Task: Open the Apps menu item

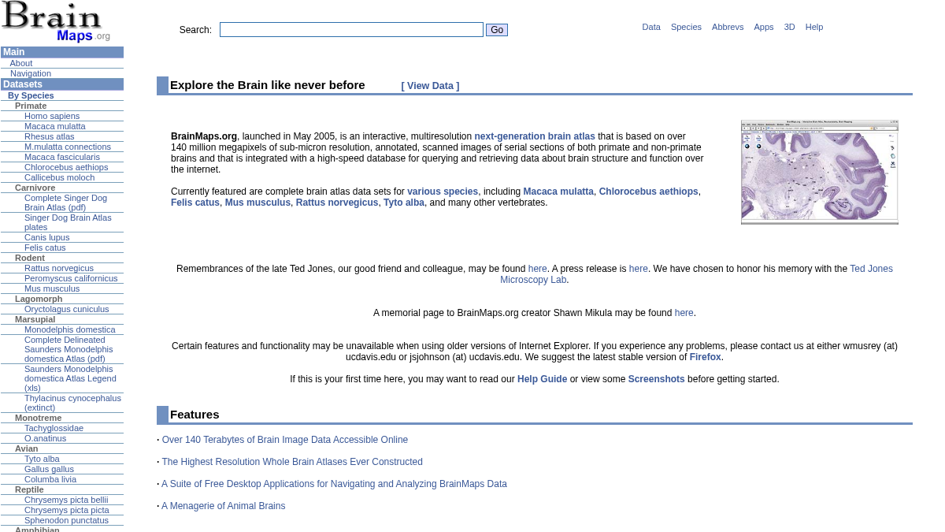Action: (x=764, y=27)
